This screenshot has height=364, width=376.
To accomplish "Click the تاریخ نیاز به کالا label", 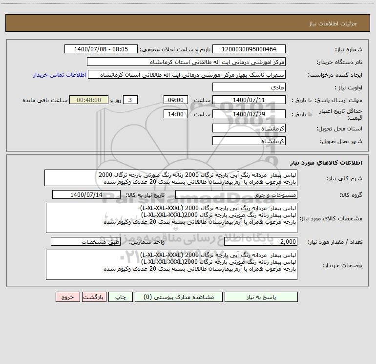I will pos(145,195).
